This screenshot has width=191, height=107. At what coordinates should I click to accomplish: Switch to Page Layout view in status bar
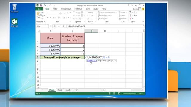point(114,93)
